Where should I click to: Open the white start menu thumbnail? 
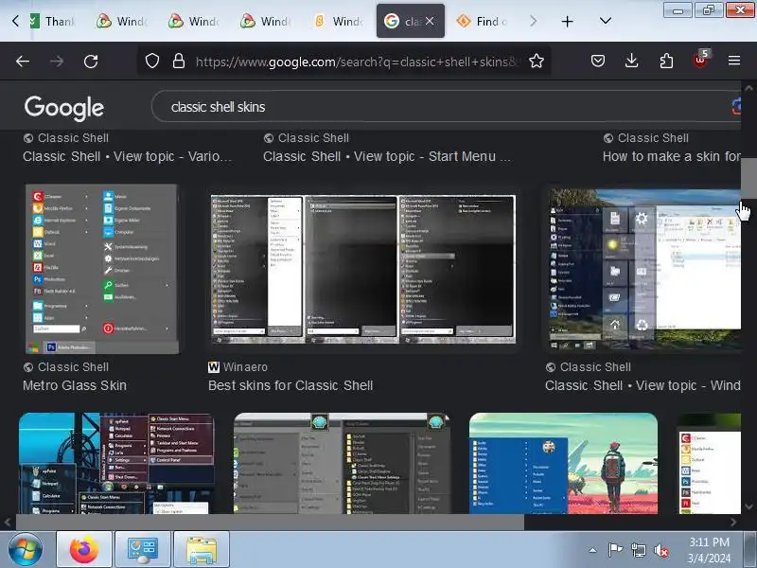tap(710, 463)
